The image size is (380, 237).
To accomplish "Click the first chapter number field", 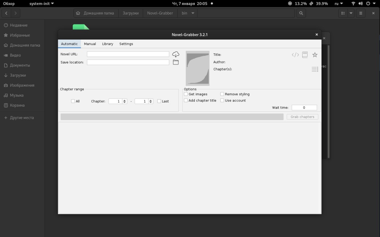I will [115, 101].
